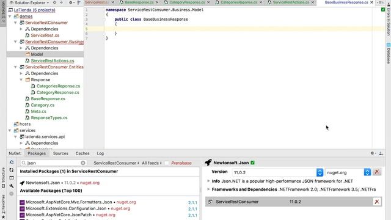Enable the Prerelease checkbox
This screenshot has width=391, height=220.
(167, 163)
